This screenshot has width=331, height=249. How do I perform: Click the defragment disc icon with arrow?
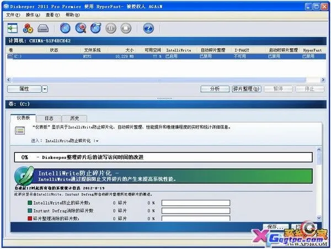(95, 28)
